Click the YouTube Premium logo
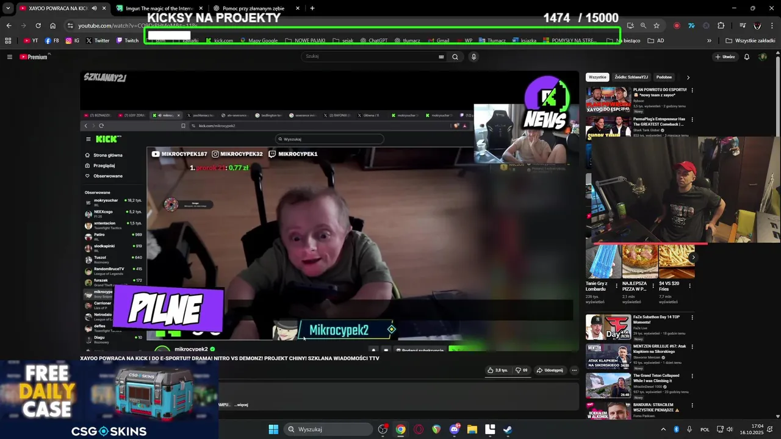This screenshot has width=781, height=439. [x=34, y=57]
